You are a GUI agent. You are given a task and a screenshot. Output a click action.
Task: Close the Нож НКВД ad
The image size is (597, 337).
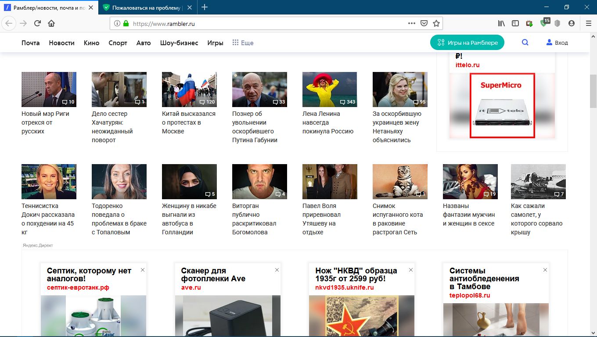411,270
